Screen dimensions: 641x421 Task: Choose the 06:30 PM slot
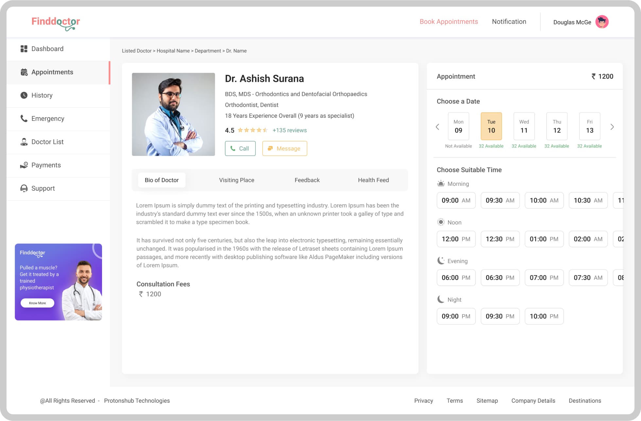point(500,278)
